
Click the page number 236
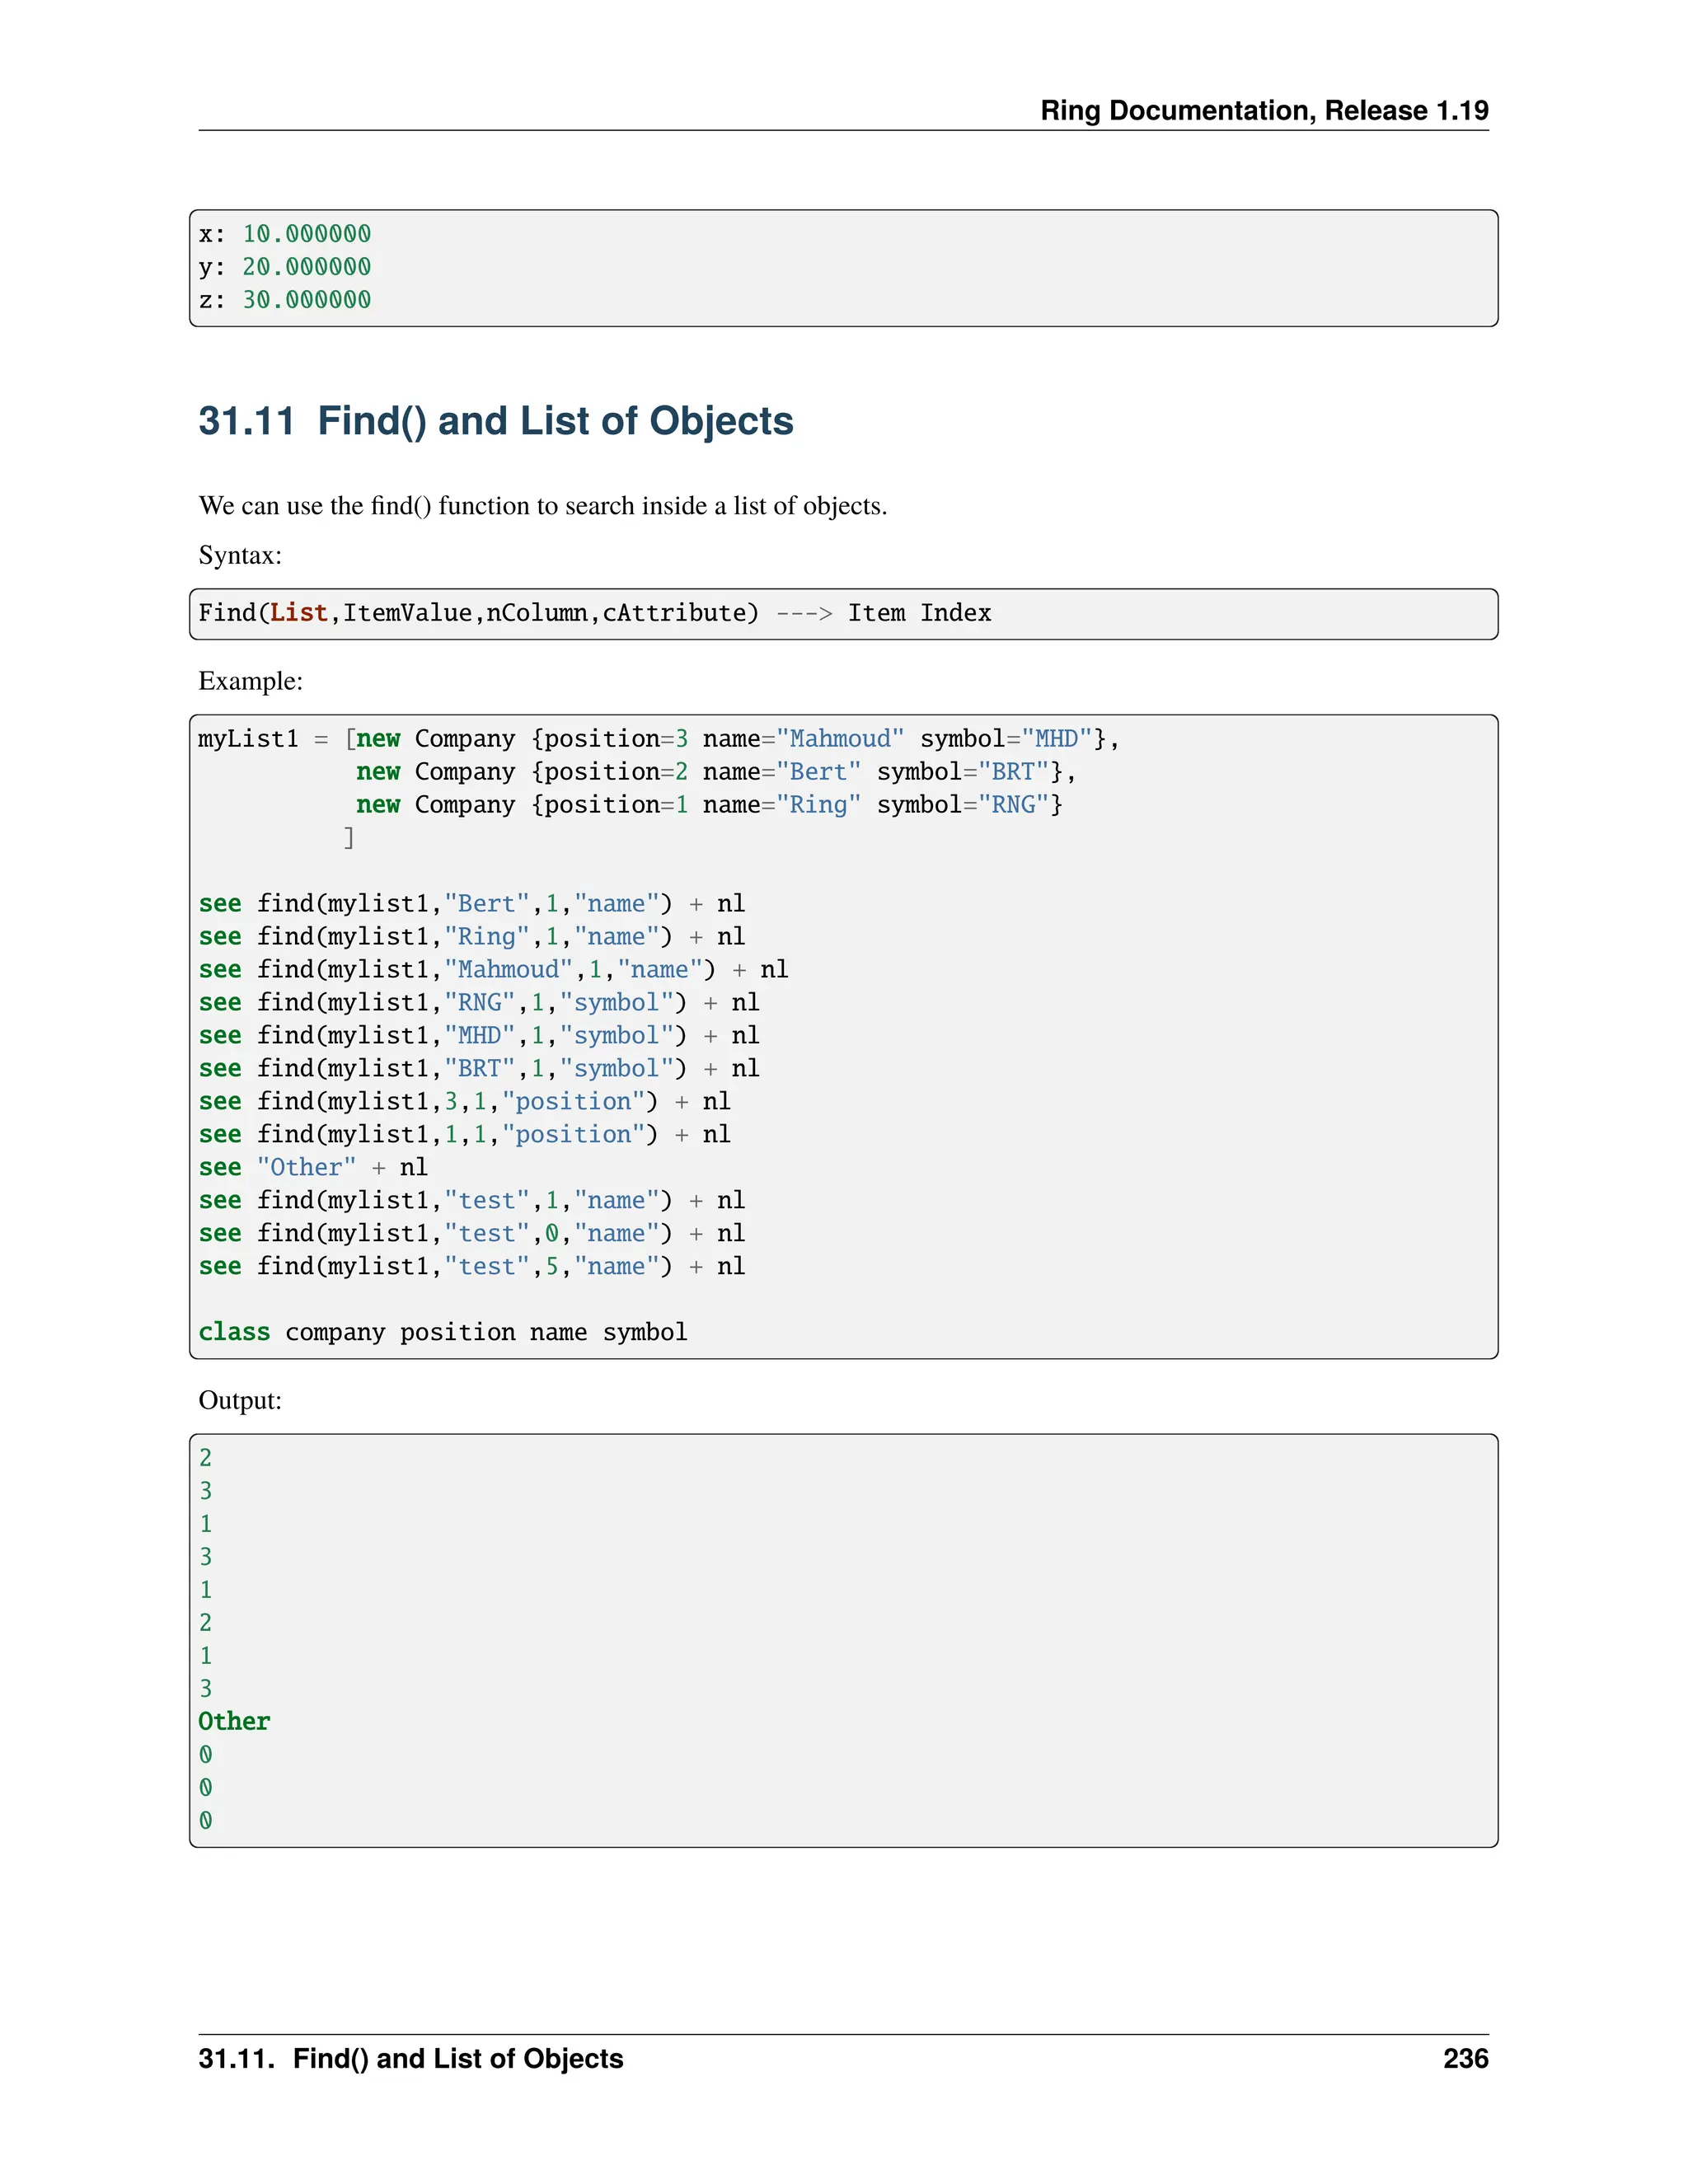[1466, 2059]
